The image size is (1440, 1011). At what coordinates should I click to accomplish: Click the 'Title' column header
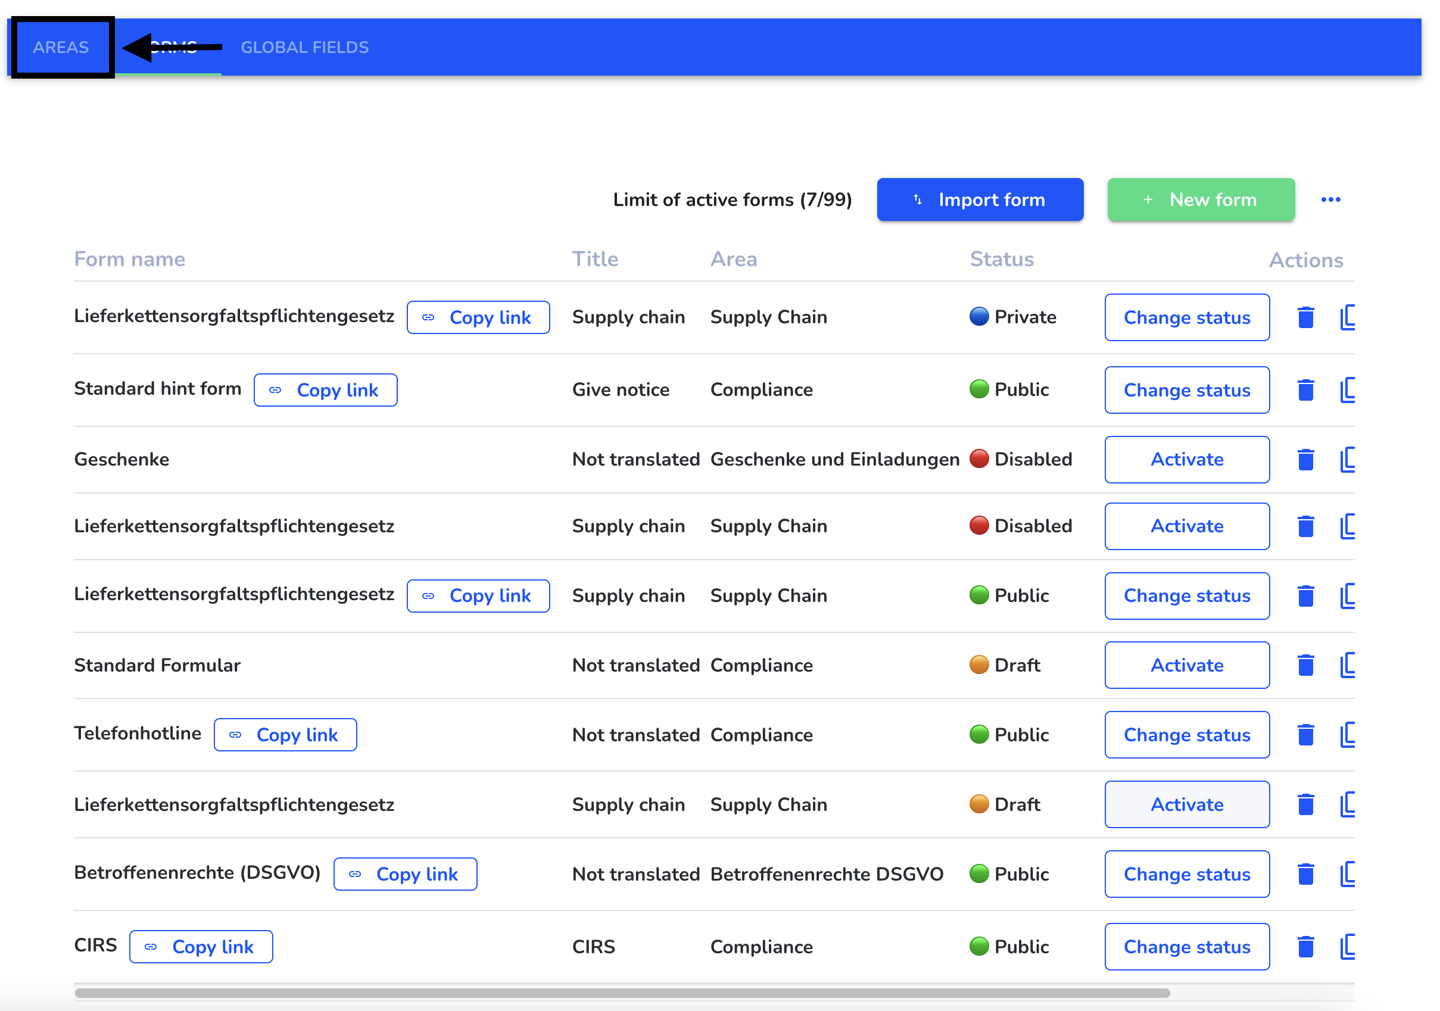tap(594, 259)
